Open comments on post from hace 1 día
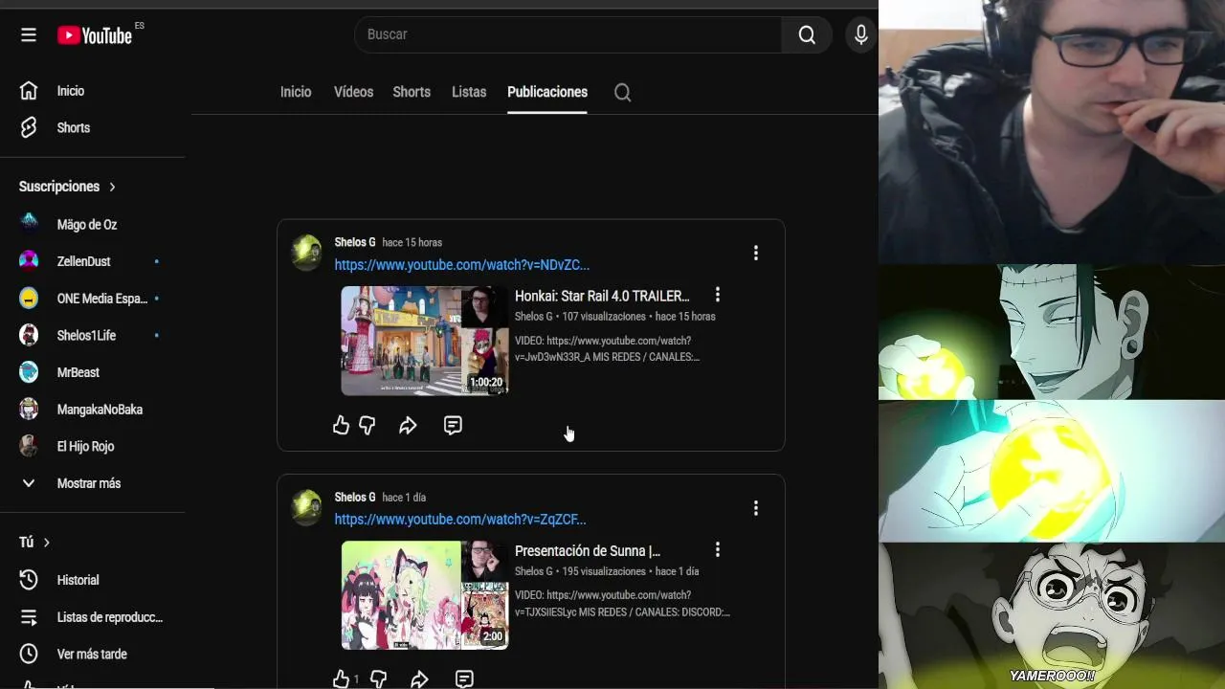1225x689 pixels. [464, 679]
